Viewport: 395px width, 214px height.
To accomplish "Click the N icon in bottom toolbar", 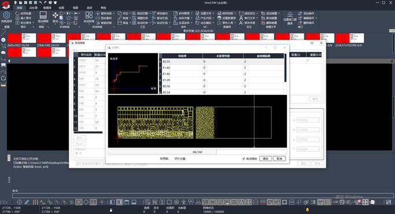I will [x=154, y=202].
